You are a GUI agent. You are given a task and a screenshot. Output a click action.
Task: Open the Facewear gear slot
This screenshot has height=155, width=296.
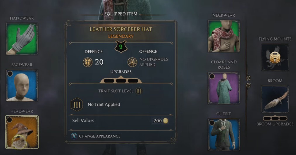22,85
